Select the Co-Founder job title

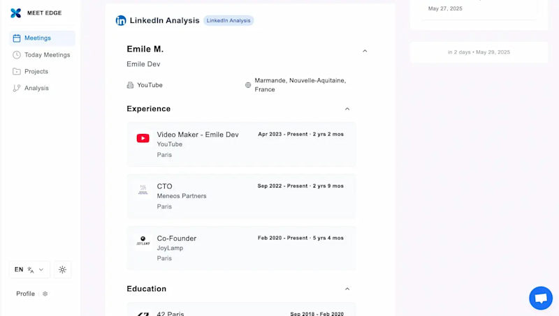point(177,239)
